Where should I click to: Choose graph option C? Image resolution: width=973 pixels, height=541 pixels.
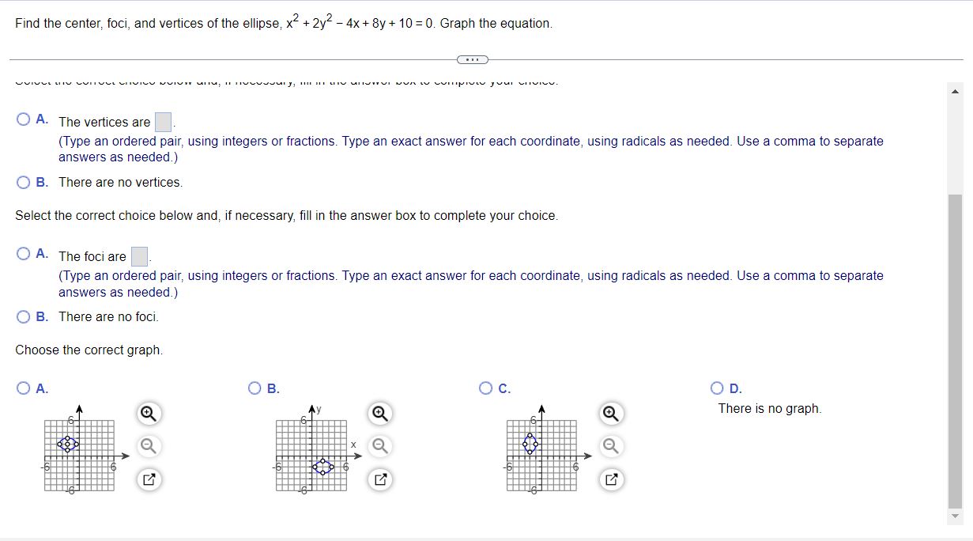coord(485,388)
